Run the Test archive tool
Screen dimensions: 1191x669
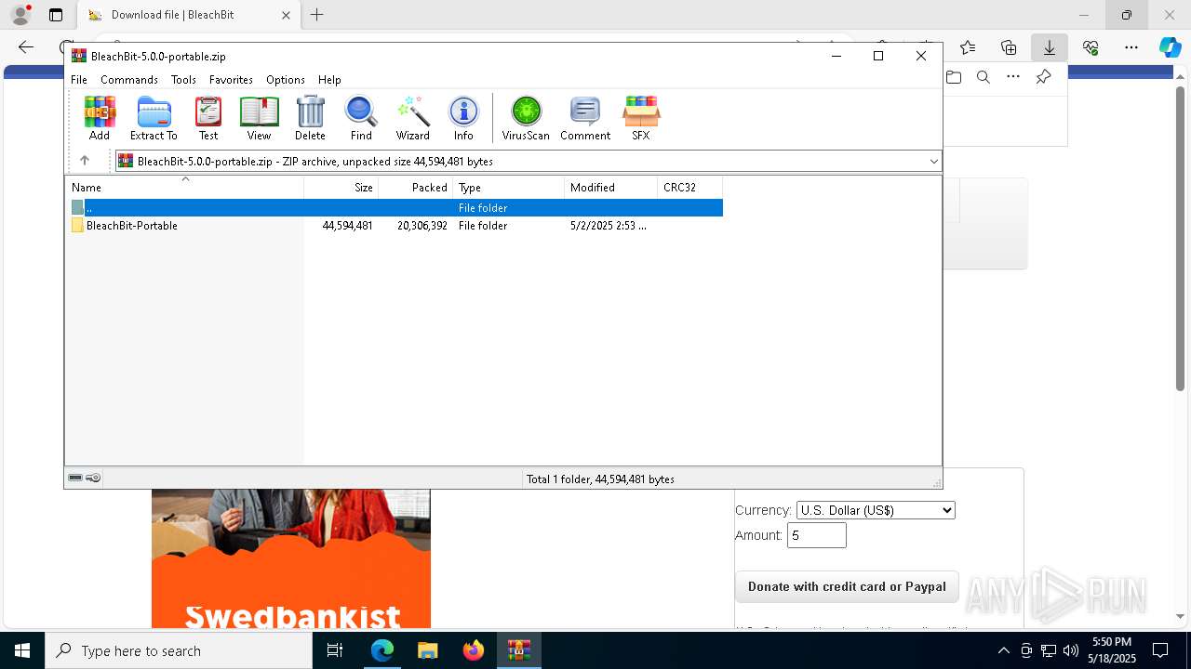(x=208, y=118)
